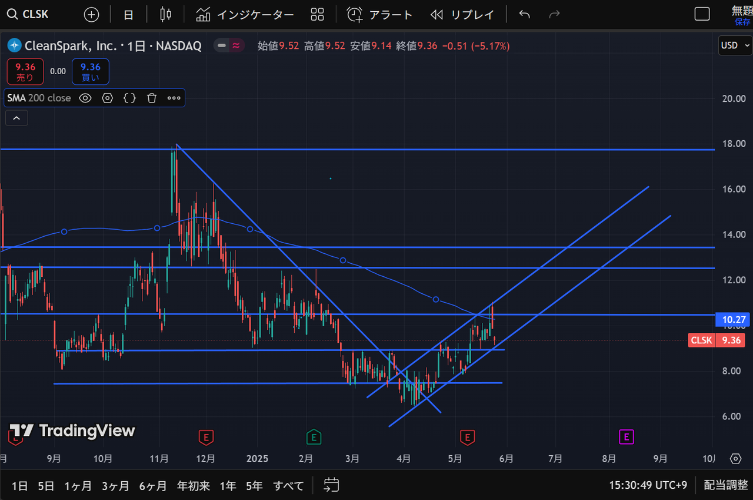
Task: Add symbol with the plus circle icon
Action: click(x=91, y=15)
